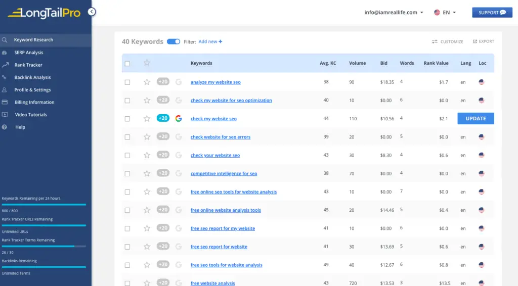Click the blue +20 badge for 'check my website seo'
The height and width of the screenshot is (286, 518).
[x=163, y=118]
